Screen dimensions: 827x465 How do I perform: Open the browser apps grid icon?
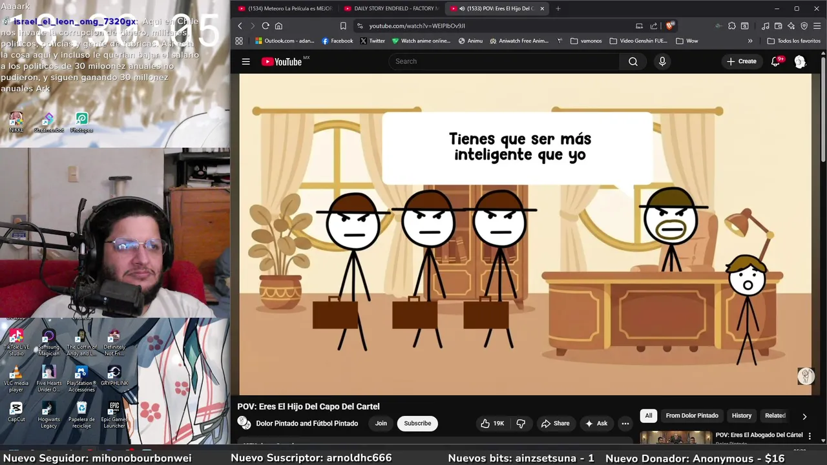coord(239,41)
